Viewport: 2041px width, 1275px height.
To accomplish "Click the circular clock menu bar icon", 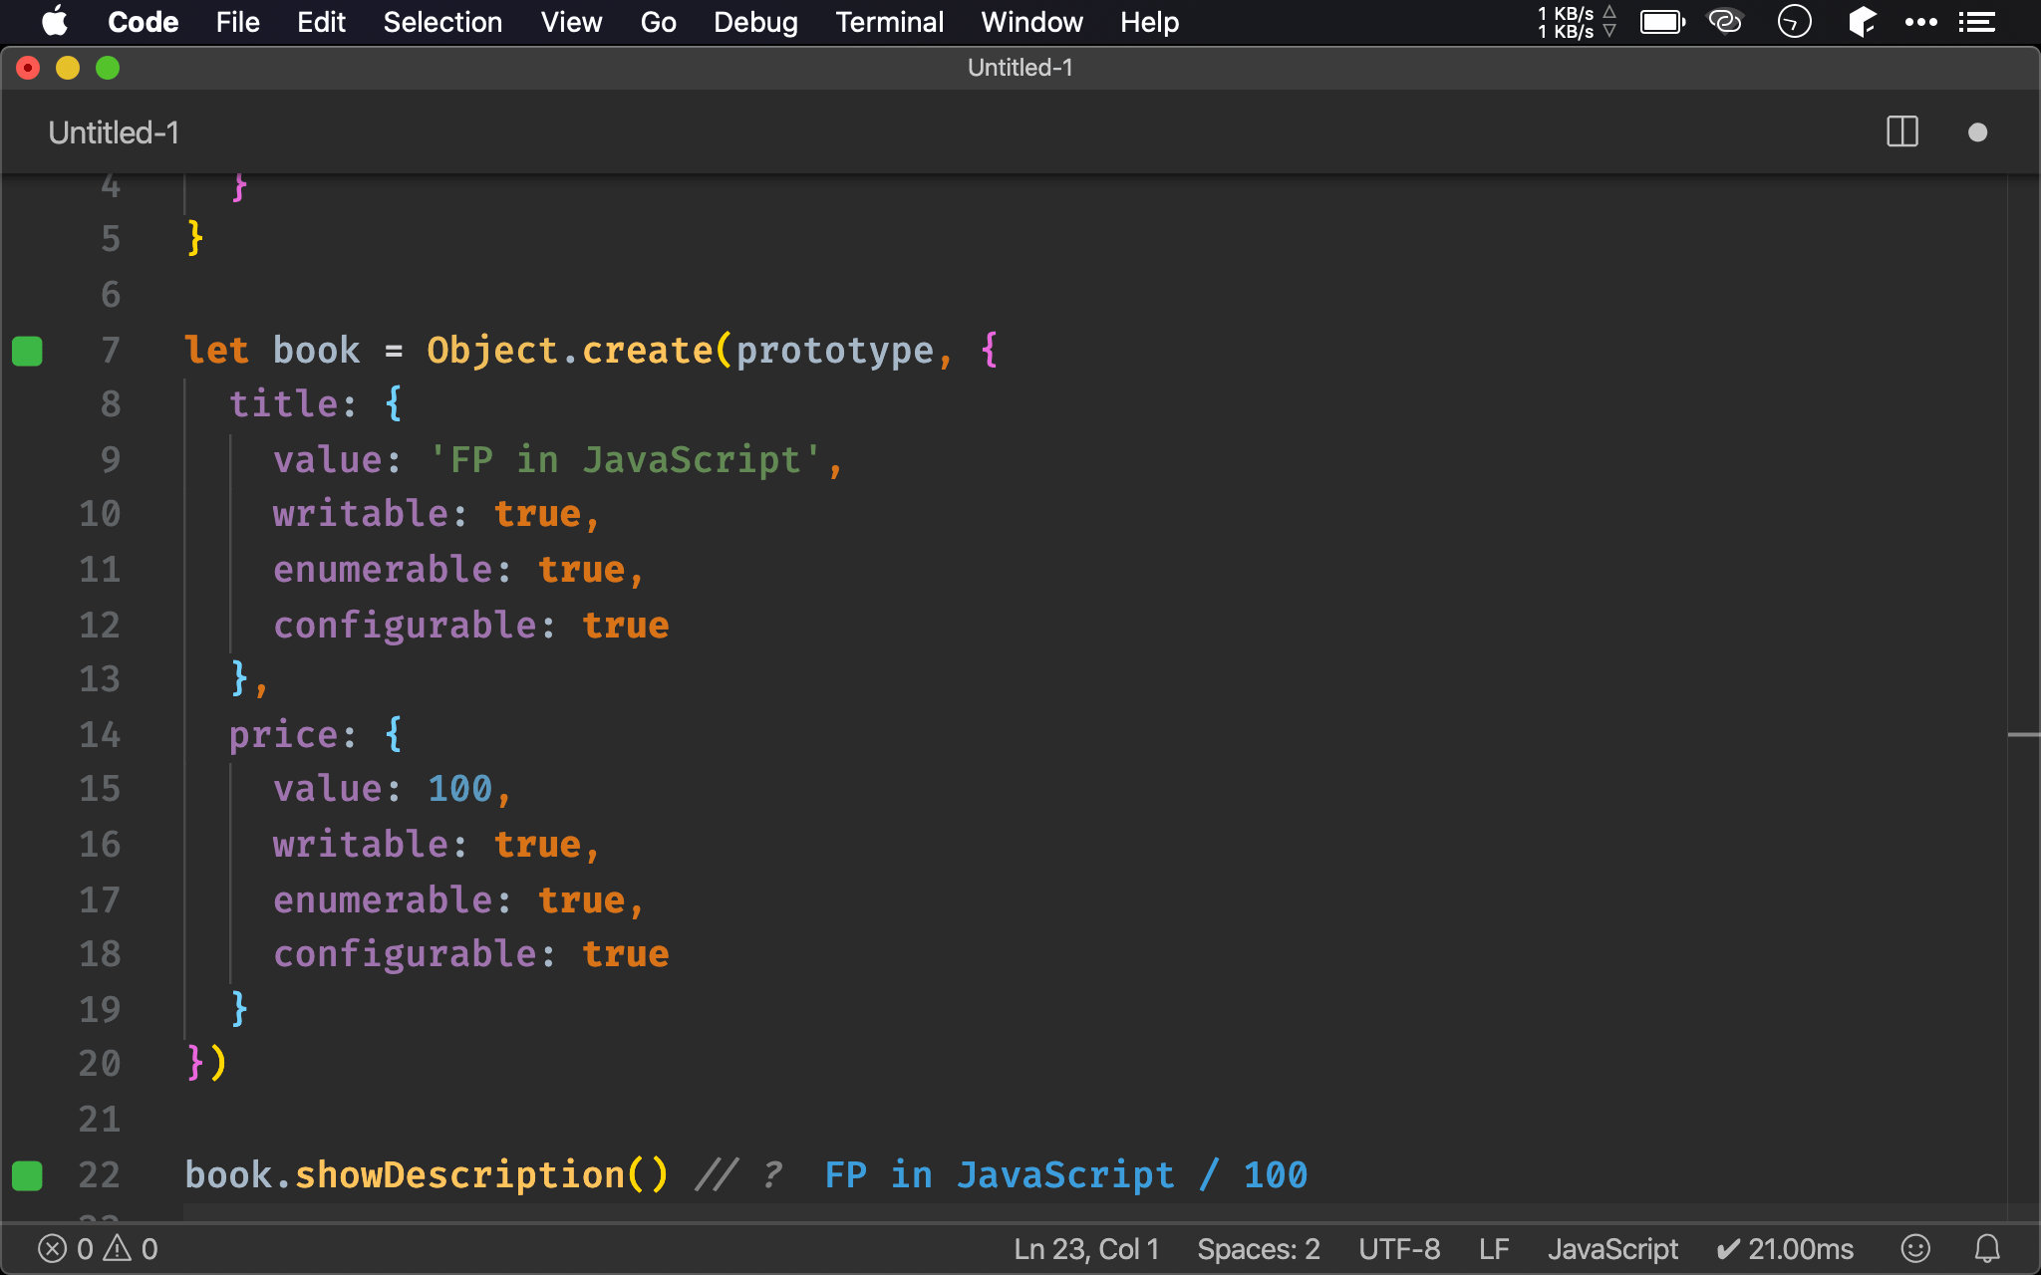I will tap(1794, 22).
